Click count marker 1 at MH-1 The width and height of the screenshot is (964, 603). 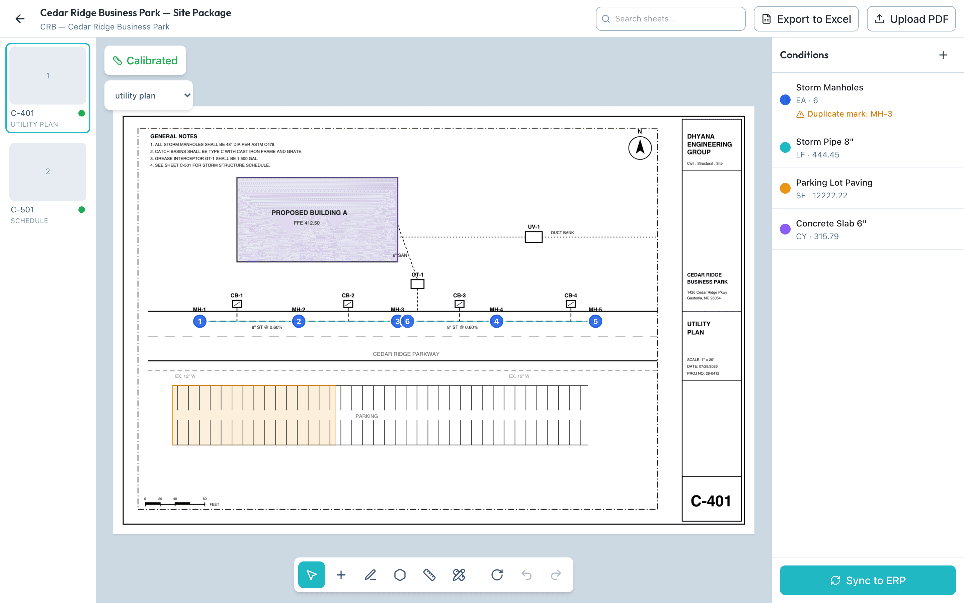[199, 322]
